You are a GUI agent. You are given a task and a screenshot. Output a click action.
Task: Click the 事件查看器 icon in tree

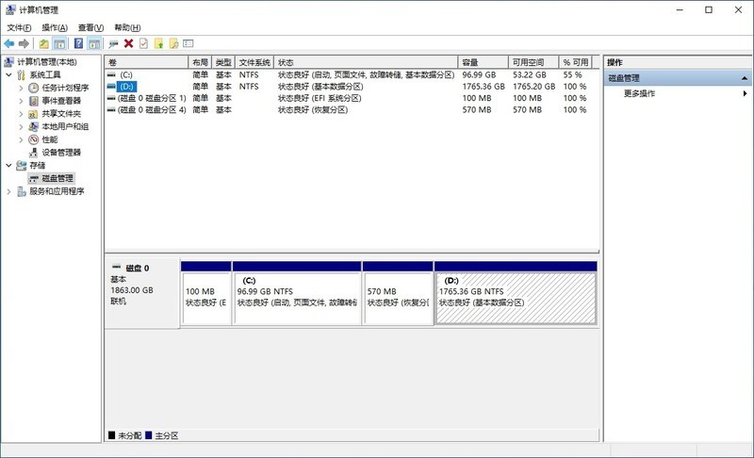point(33,101)
